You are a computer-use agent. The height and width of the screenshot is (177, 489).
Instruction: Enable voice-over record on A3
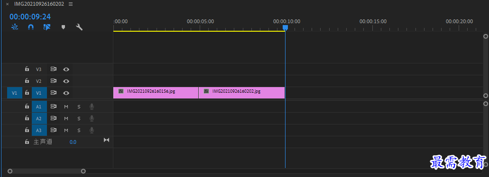(x=92, y=130)
